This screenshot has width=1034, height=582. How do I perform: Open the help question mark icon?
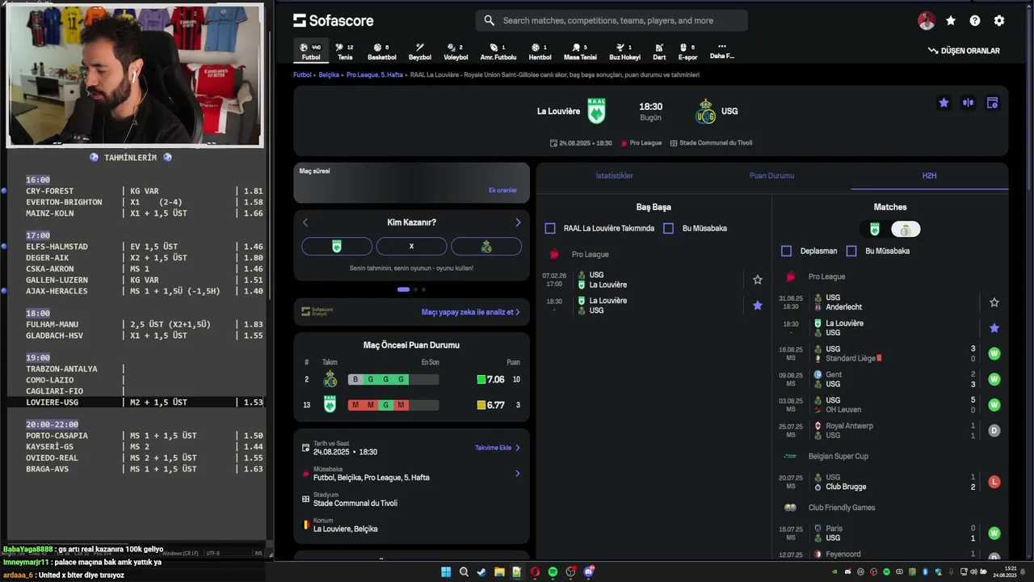(x=975, y=21)
